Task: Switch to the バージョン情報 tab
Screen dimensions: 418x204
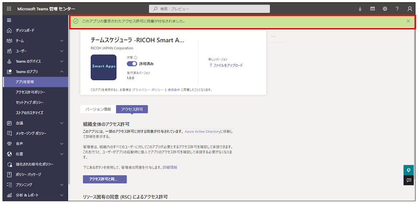Action: pos(98,109)
